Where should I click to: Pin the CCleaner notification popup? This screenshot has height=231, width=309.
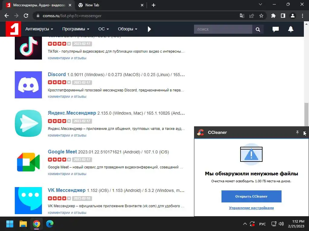[297, 132]
